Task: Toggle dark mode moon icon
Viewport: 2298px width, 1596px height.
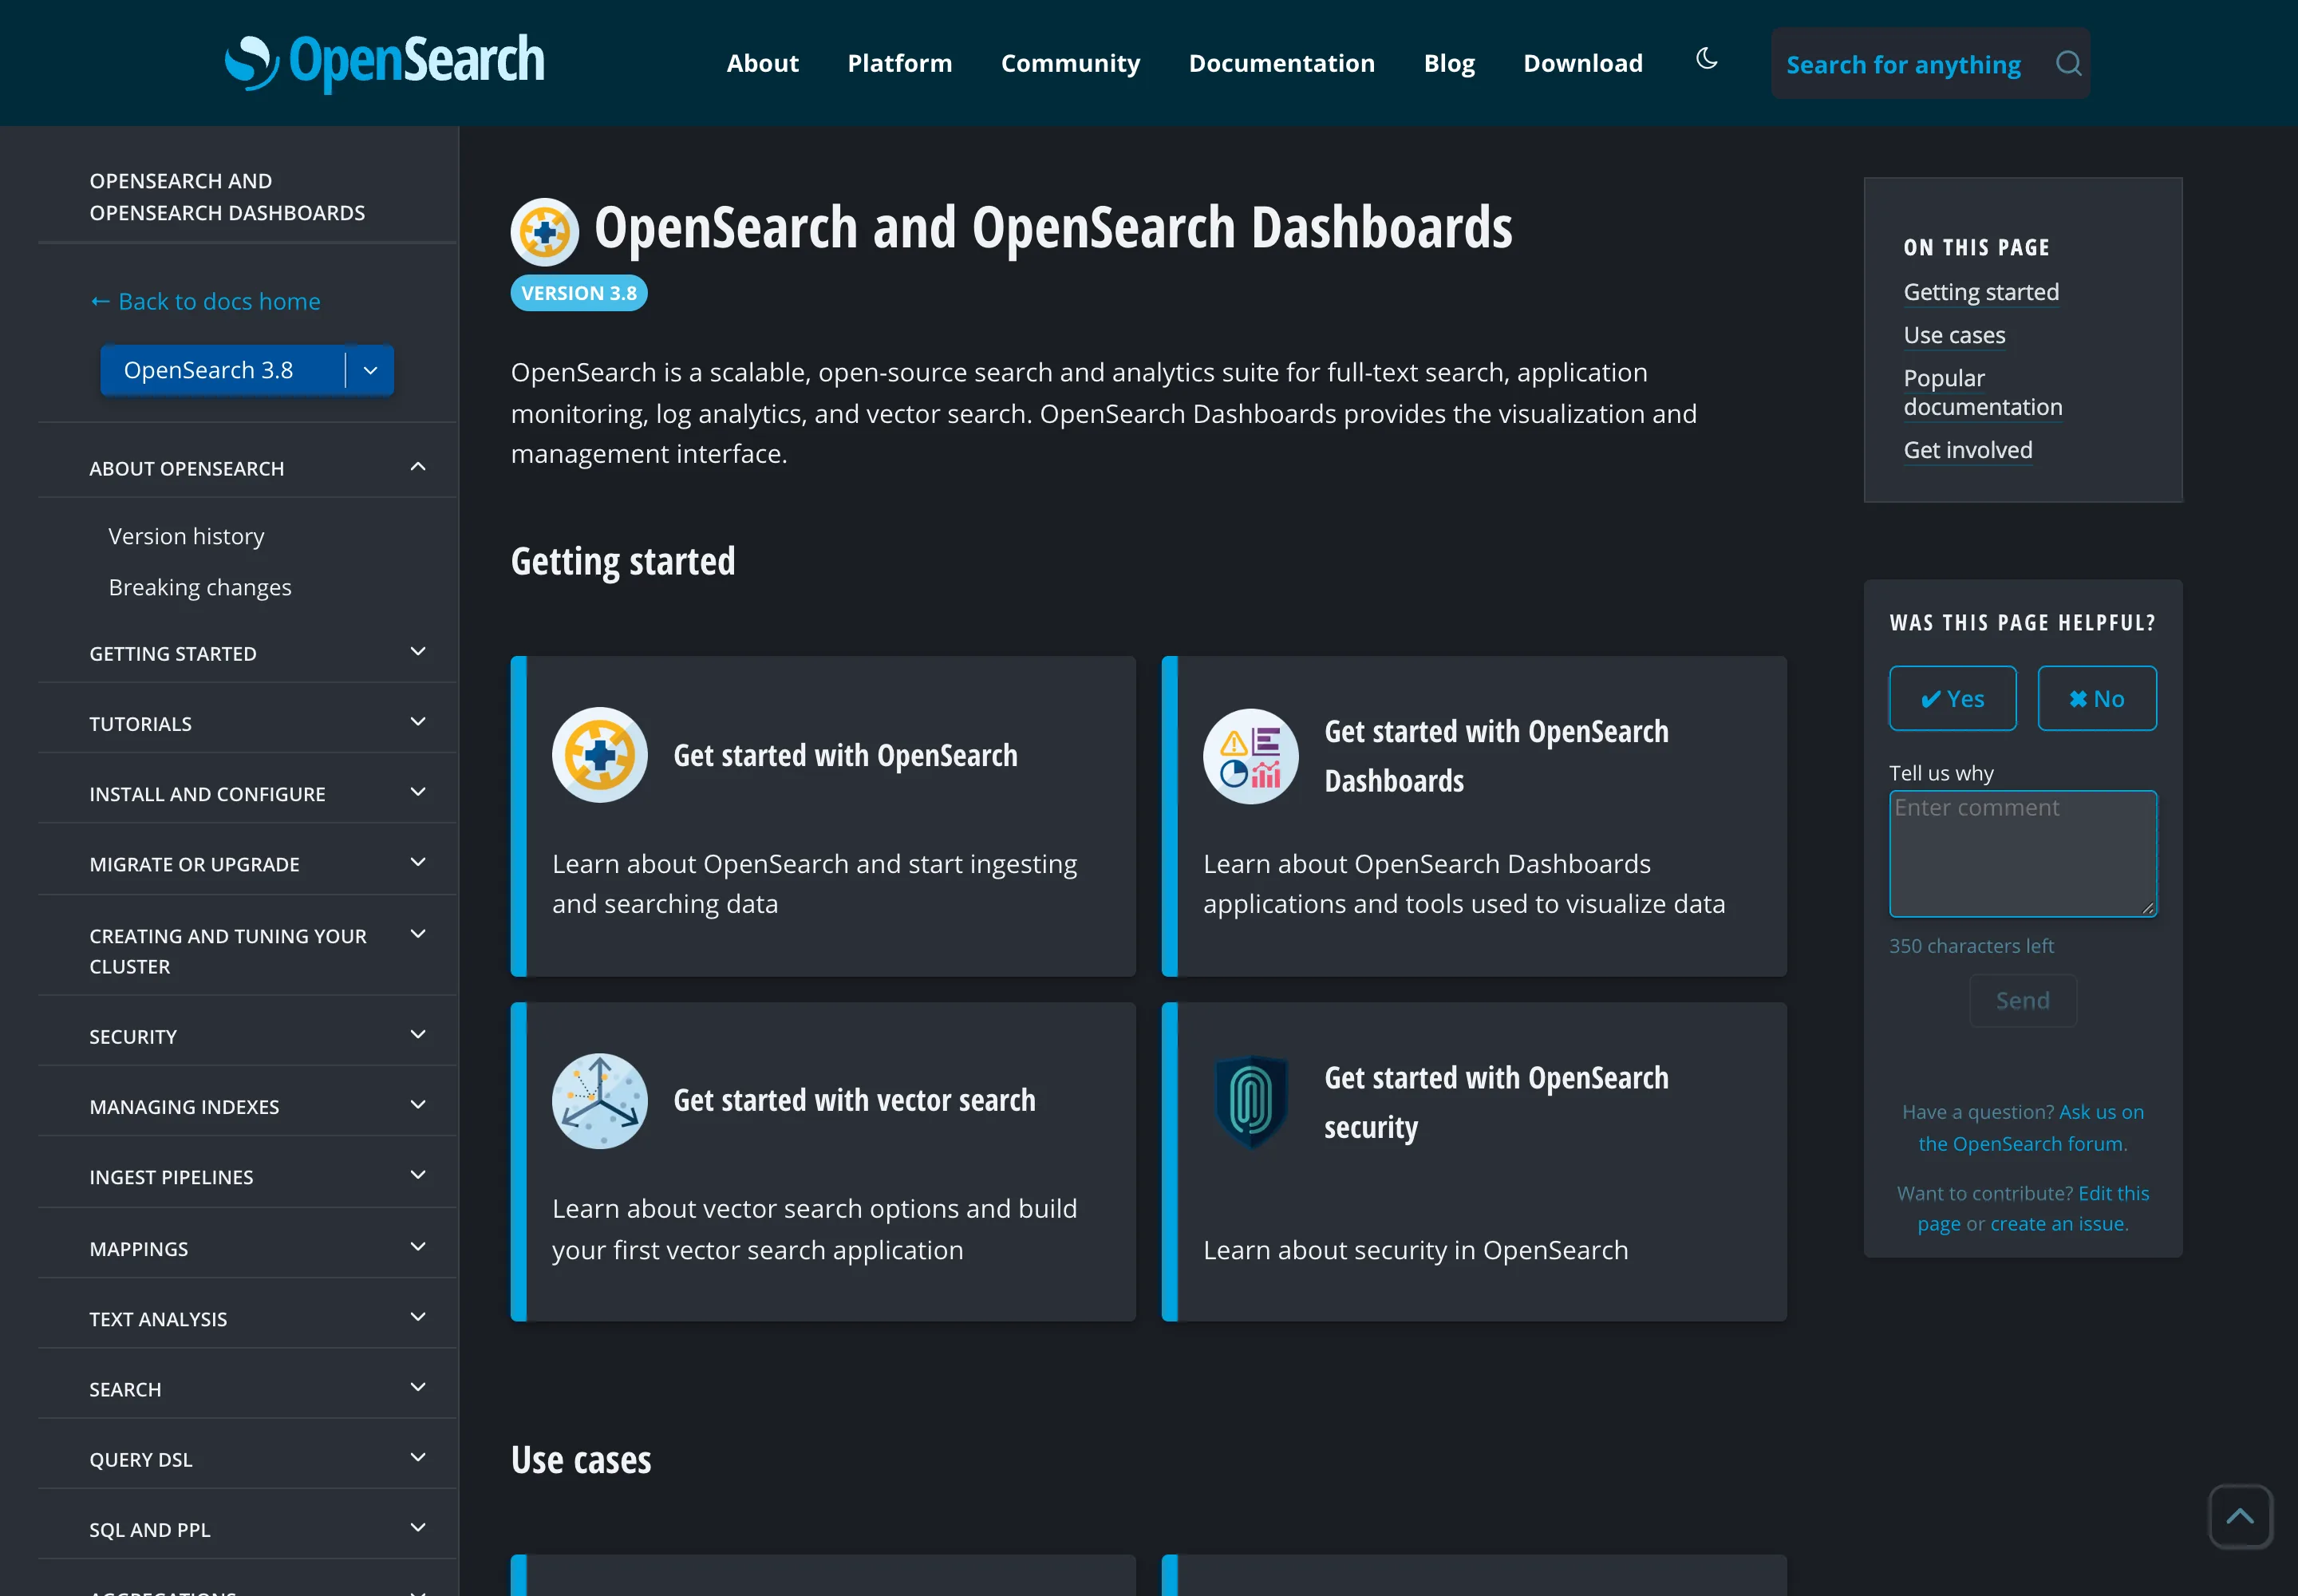Action: tap(1707, 59)
